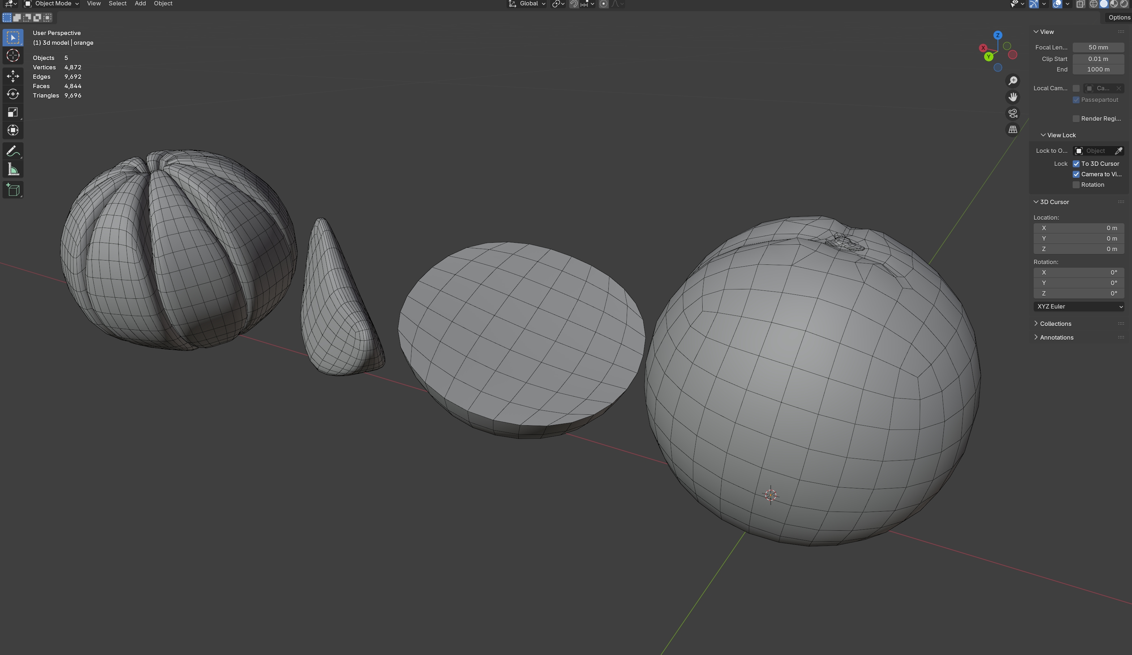Activate the Annotate pencil tool
The height and width of the screenshot is (655, 1132).
(x=13, y=151)
